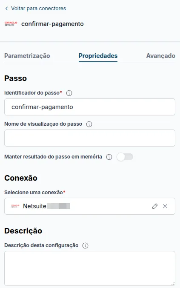Click into the Descrição desta configuração textarea

tap(90, 268)
